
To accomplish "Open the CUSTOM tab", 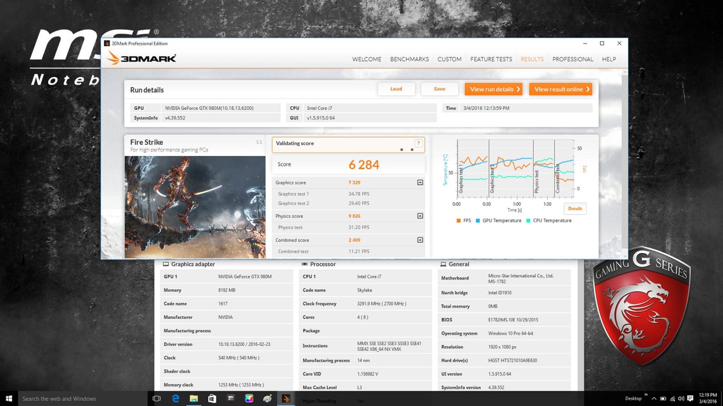I will pos(449,59).
